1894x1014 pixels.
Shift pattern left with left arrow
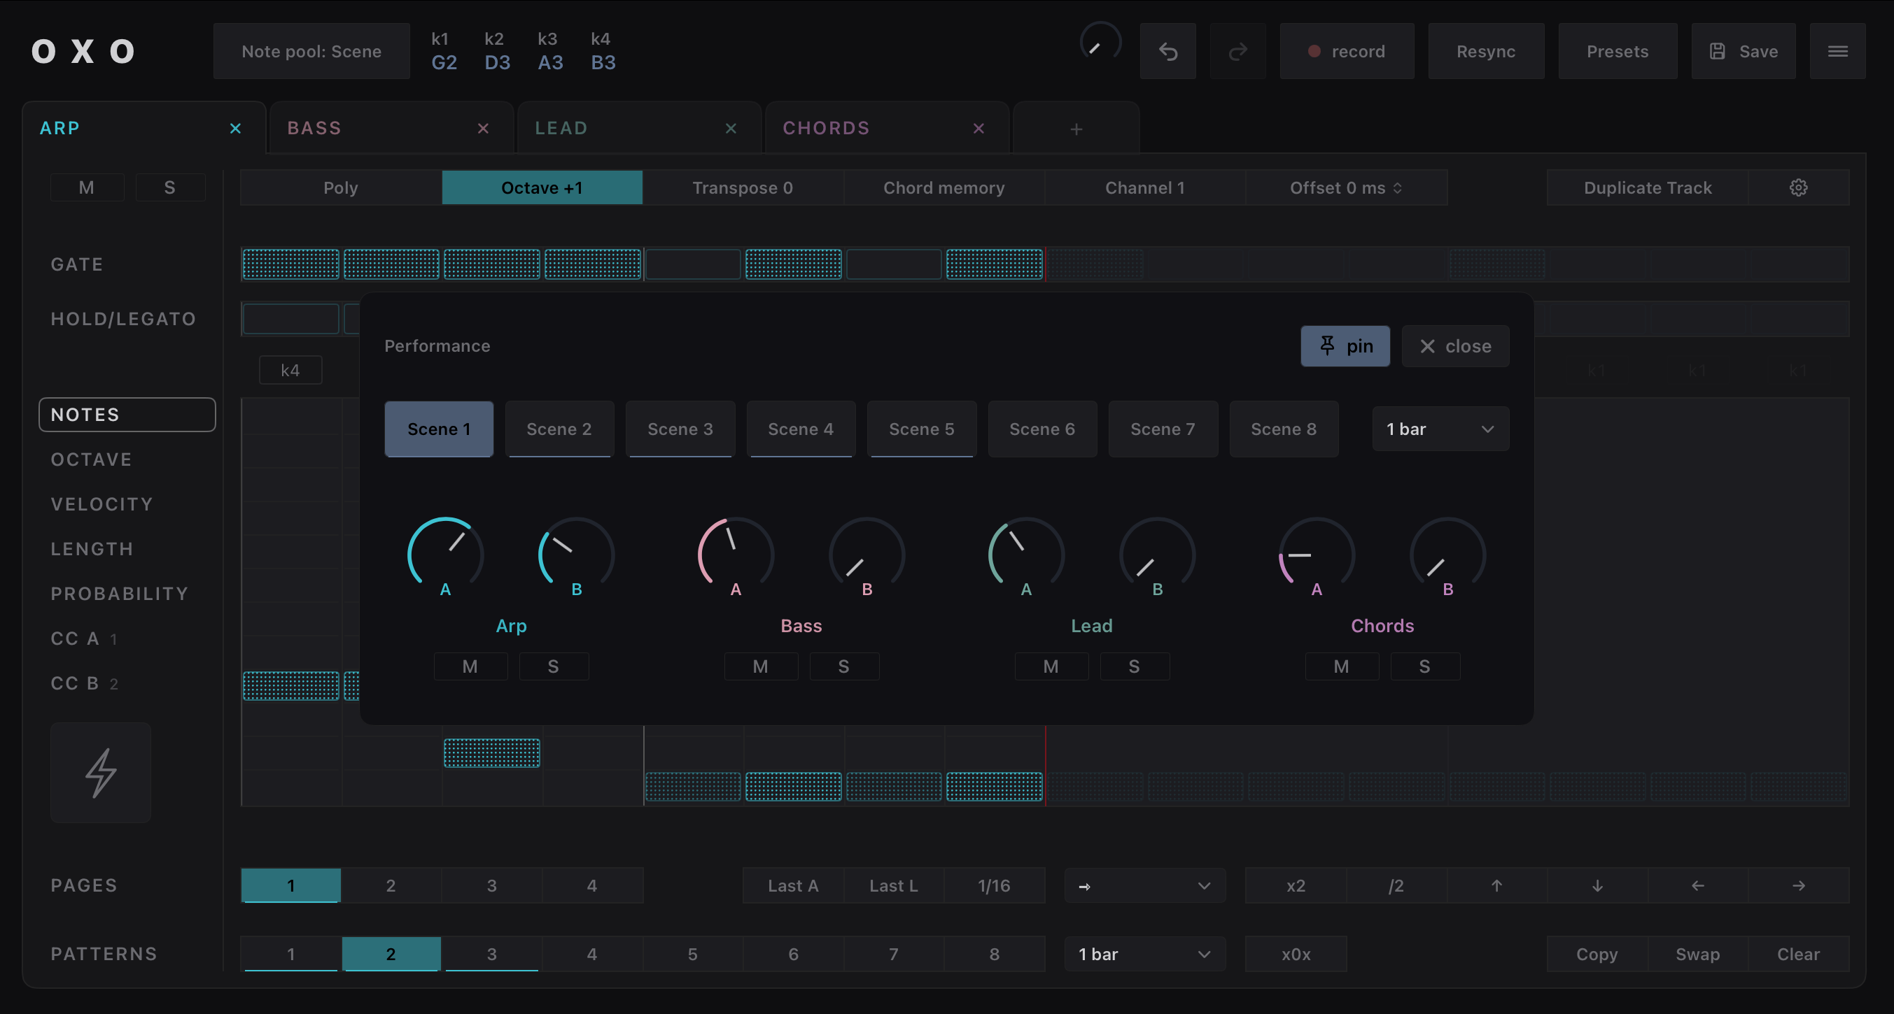tap(1698, 885)
